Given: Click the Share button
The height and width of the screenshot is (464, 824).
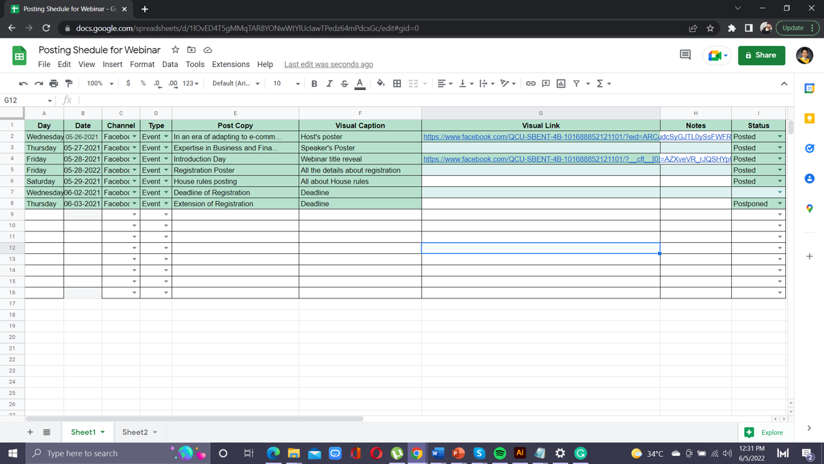Looking at the screenshot, I should click(762, 55).
